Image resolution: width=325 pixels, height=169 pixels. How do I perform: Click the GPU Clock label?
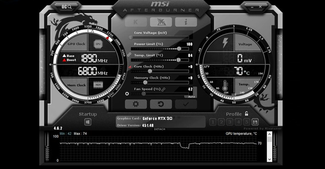(76, 44)
